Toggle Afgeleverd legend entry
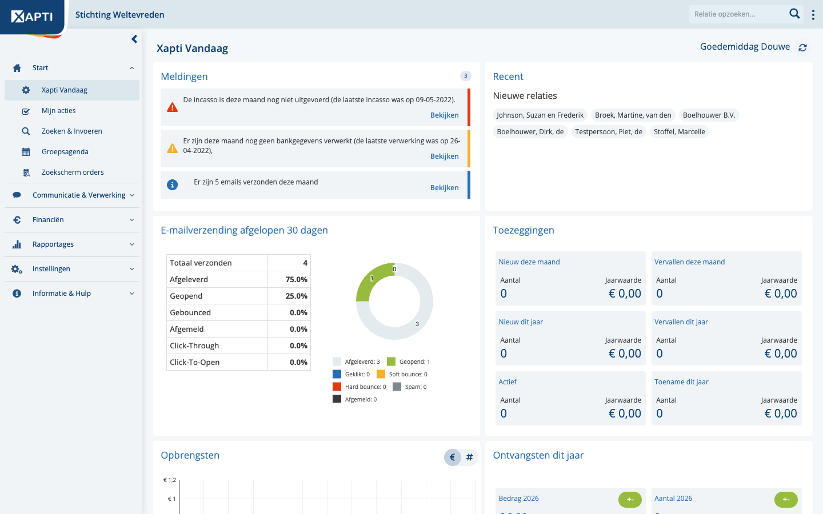 [356, 362]
